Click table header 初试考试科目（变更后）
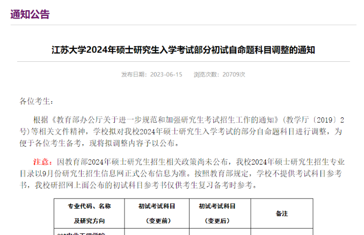 click(x=220, y=213)
